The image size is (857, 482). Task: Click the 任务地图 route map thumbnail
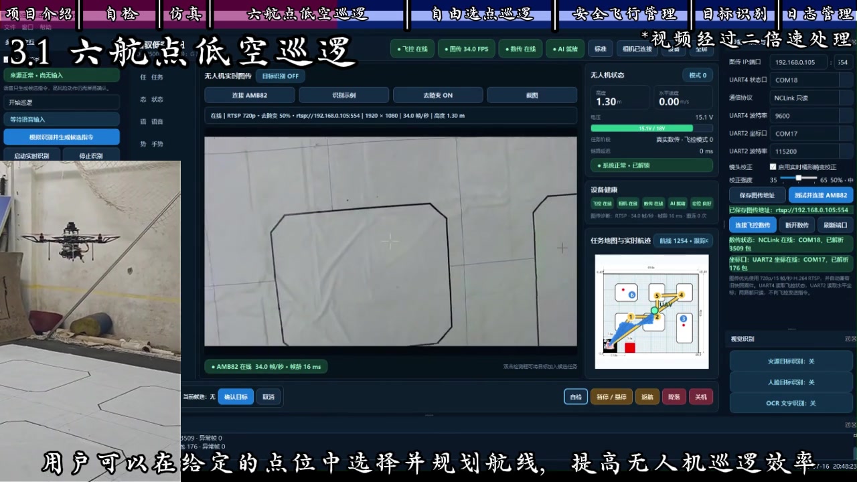[x=651, y=311]
